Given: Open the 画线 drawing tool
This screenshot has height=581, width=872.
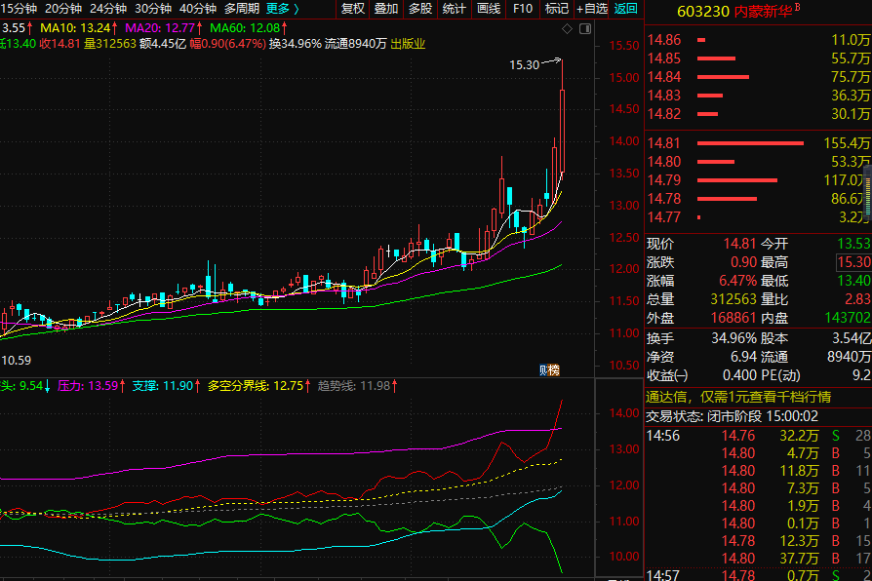Looking at the screenshot, I should [489, 9].
